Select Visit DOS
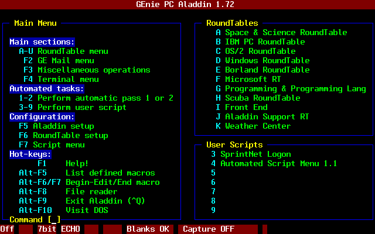375x234 pixels. tap(63, 210)
